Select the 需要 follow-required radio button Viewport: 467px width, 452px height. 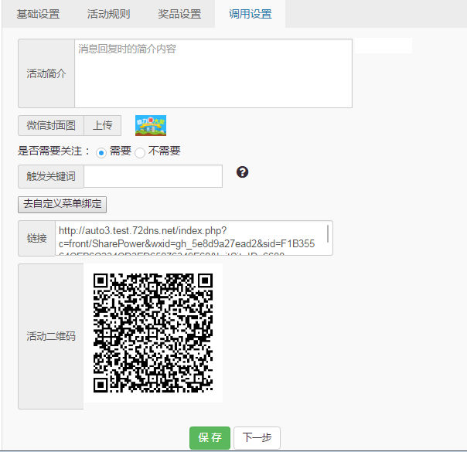coord(101,153)
